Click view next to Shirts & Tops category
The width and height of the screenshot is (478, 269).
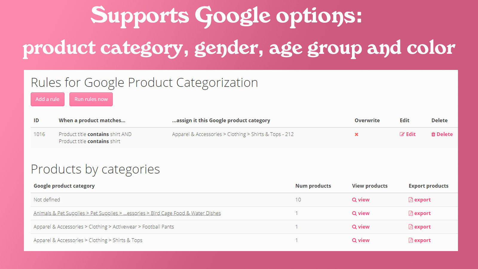(x=361, y=240)
